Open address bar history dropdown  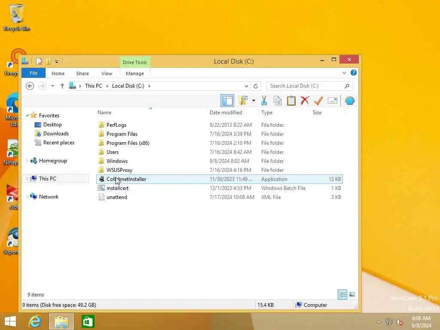point(246,86)
